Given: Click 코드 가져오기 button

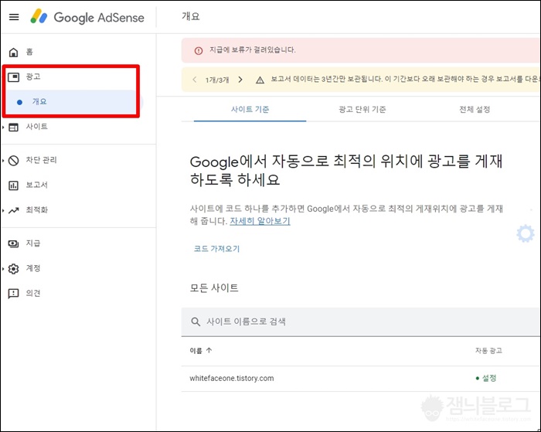Looking at the screenshot, I should 216,249.
